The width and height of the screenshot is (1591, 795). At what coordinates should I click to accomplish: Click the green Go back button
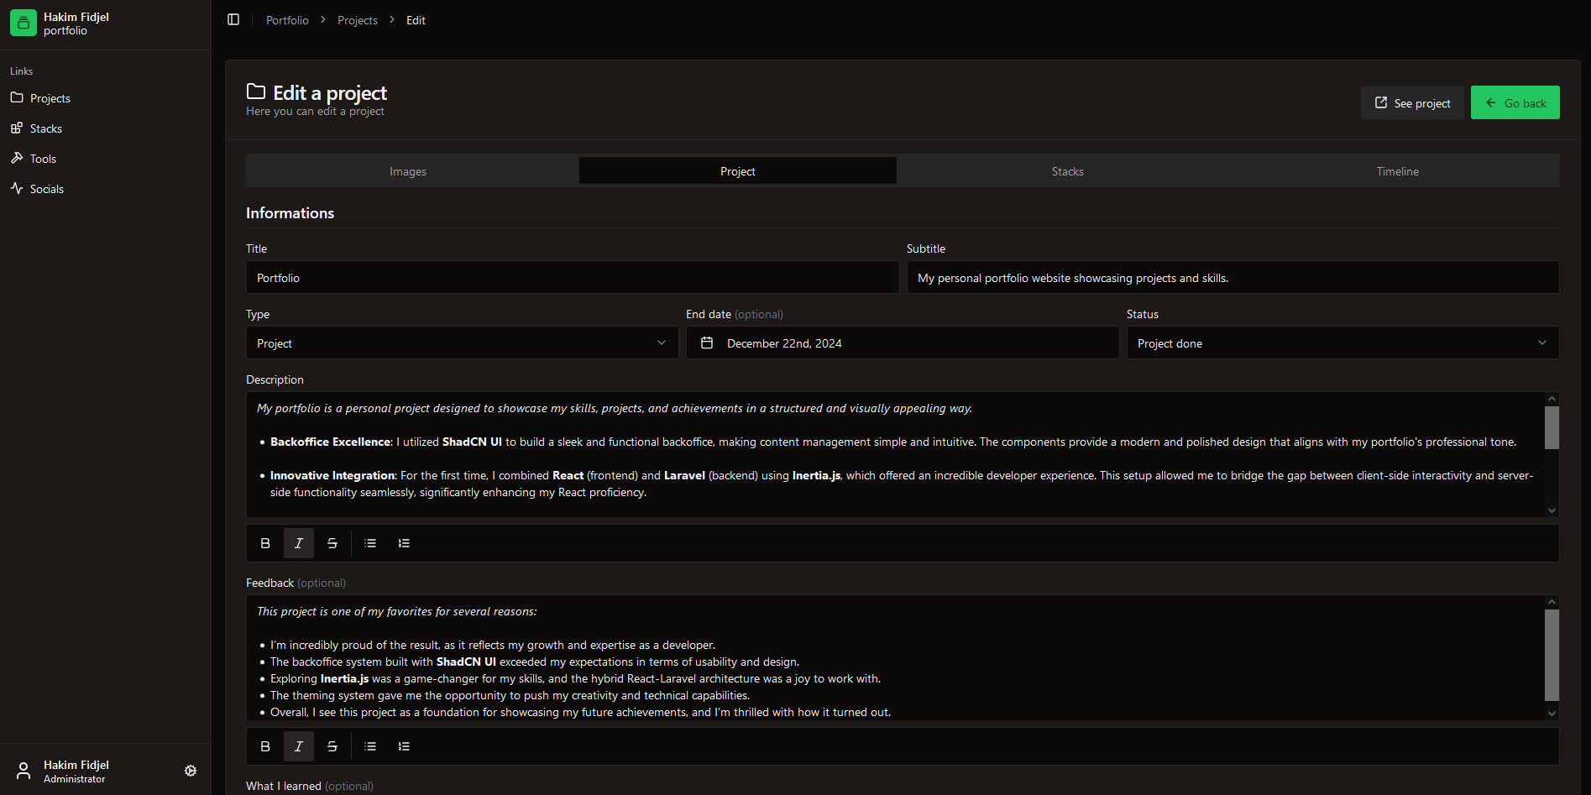click(1515, 103)
